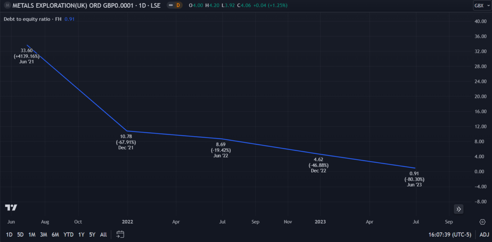Open the go-to-date calendar icon

[120, 234]
